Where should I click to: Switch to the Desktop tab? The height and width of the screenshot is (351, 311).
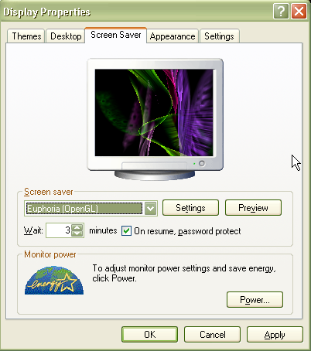click(x=66, y=36)
